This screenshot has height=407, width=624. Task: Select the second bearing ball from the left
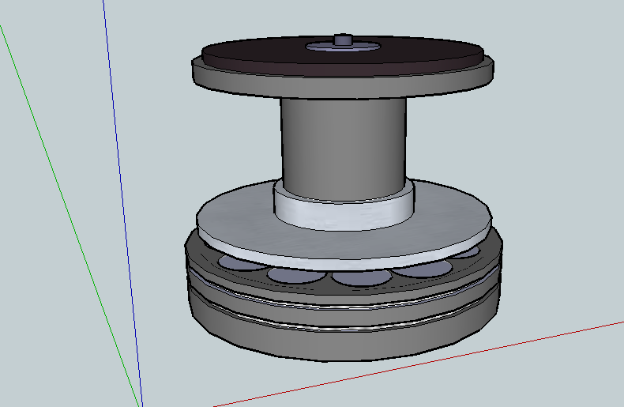pyautogui.click(x=292, y=275)
